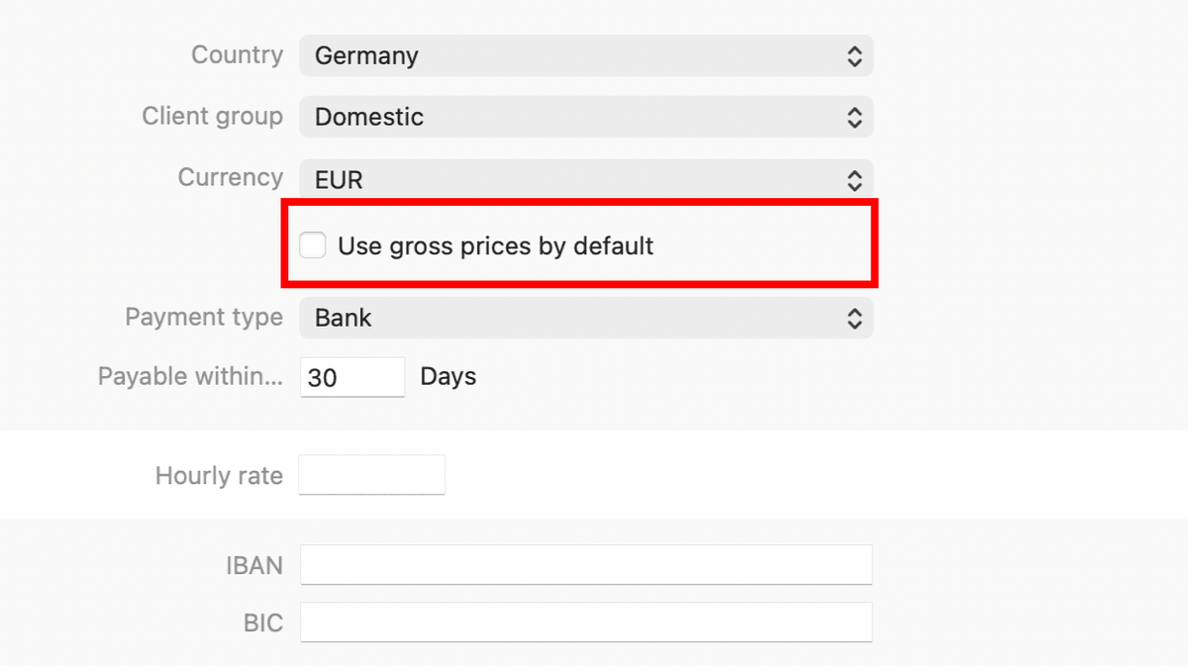Click the 'Currency' field label
Screen dimensions: 1188x667
[x=230, y=177]
